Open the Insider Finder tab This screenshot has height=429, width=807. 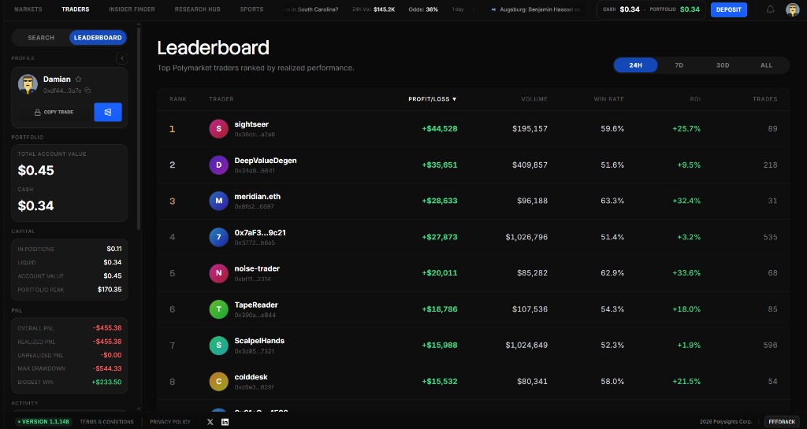coord(132,9)
